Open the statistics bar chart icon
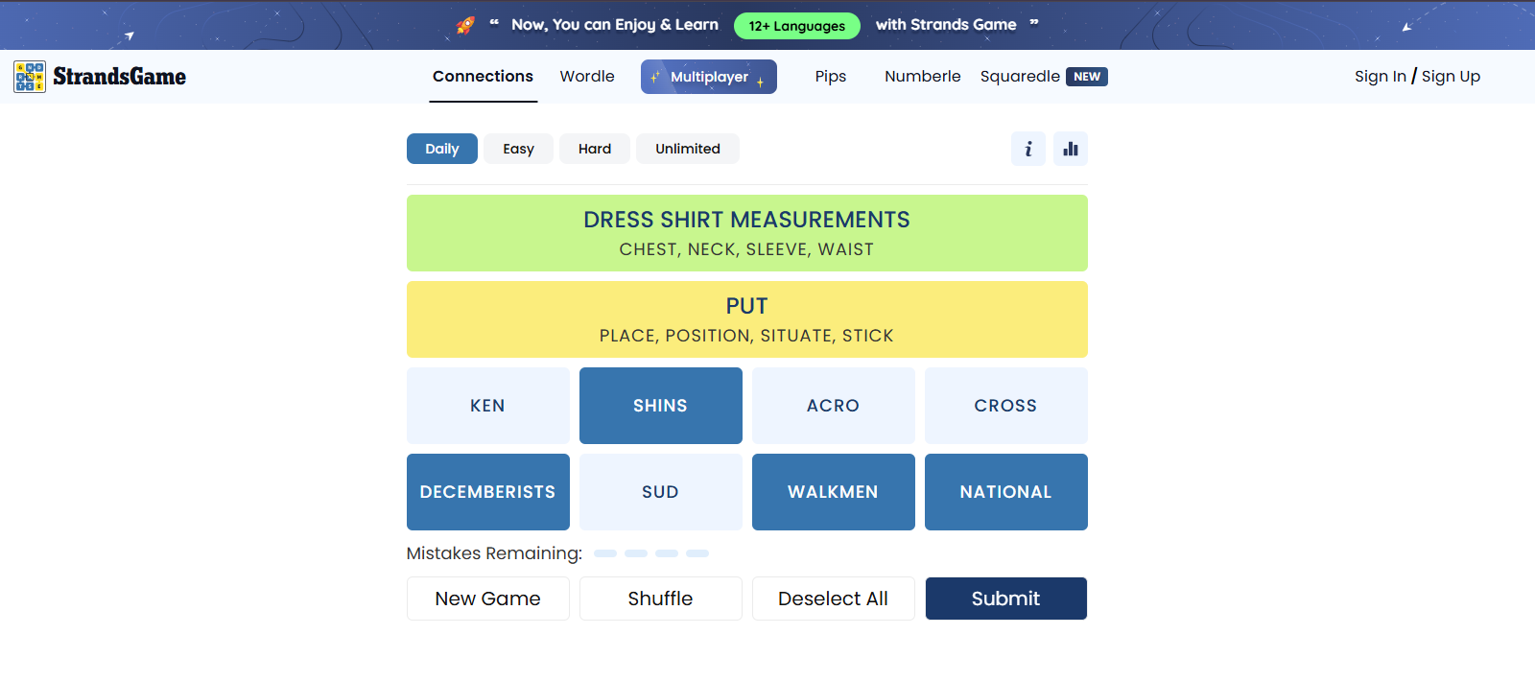 point(1071,149)
